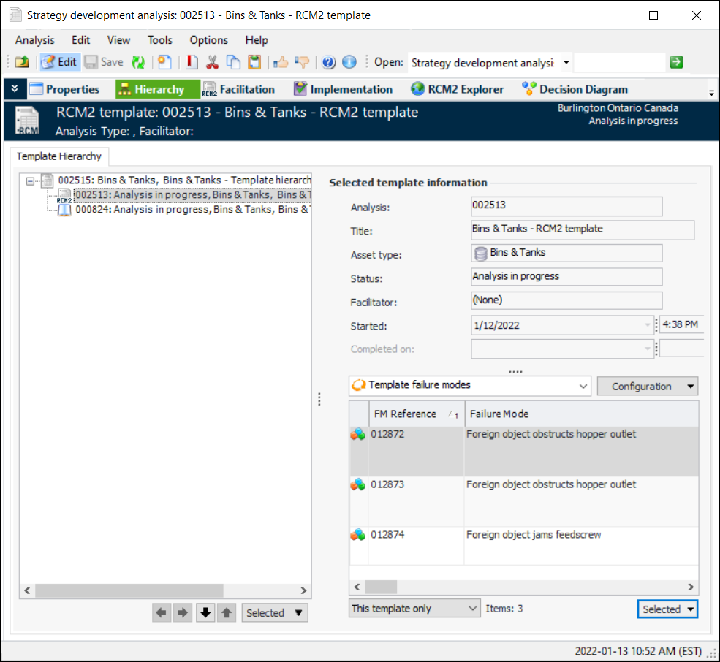Switch to the Decision Diagram tab
Viewport: 720px width, 662px height.
point(575,89)
